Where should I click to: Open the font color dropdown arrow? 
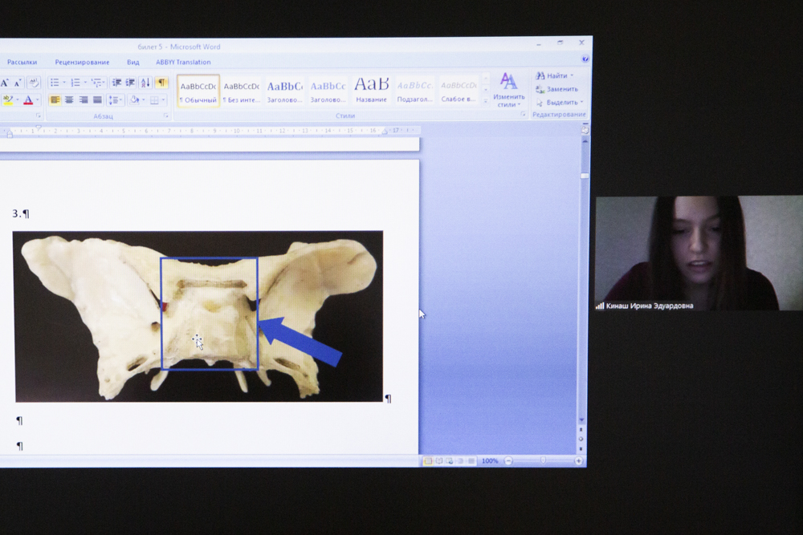click(38, 101)
